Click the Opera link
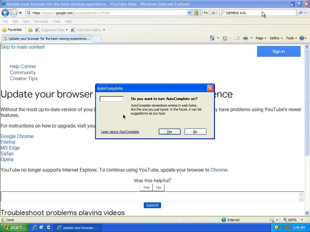 pos(7,159)
